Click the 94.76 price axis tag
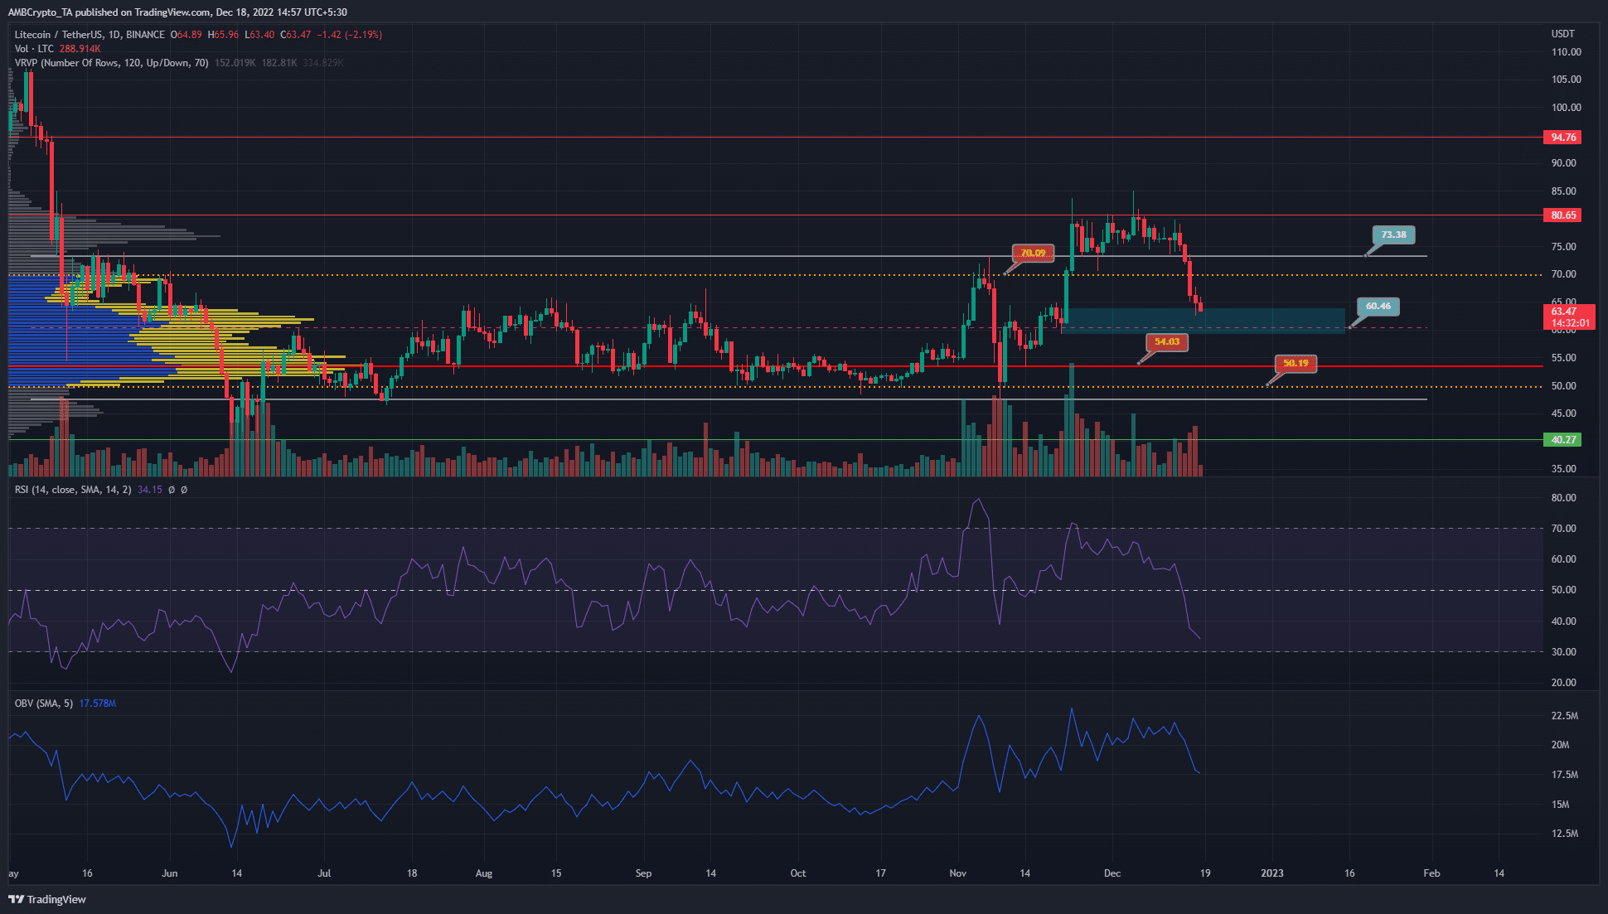 (x=1562, y=138)
